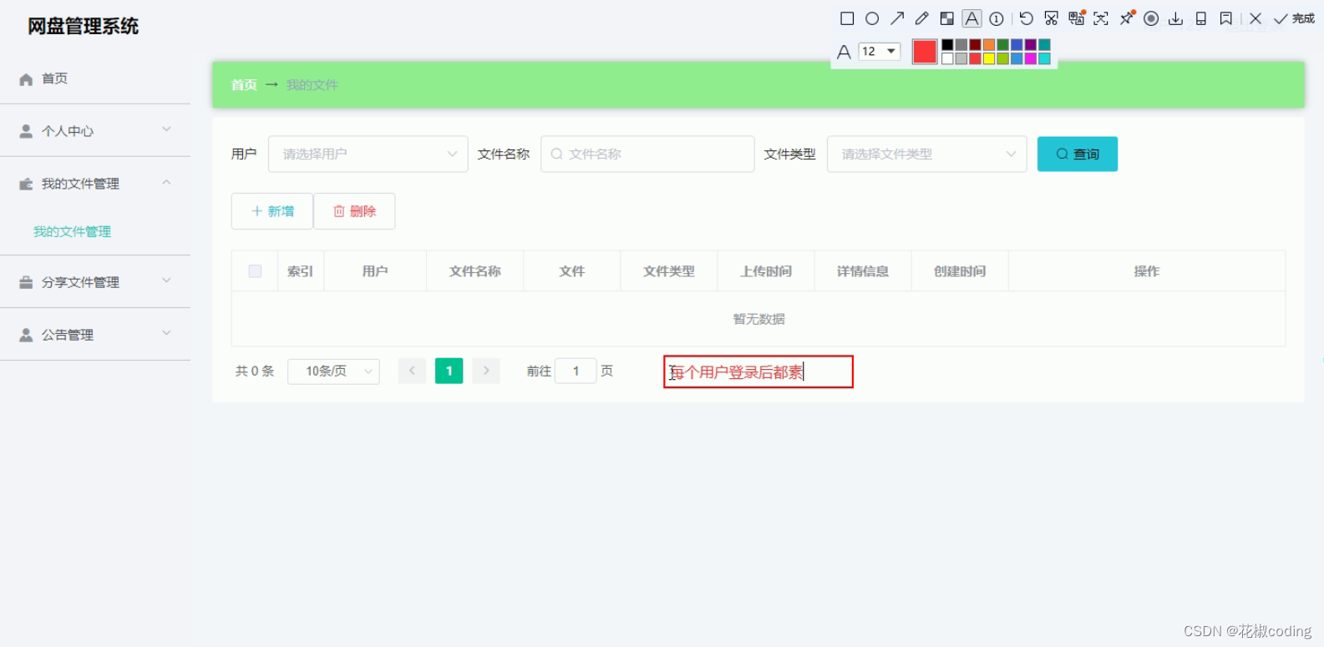
Task: Toggle the select-all table checkbox
Action: (255, 271)
